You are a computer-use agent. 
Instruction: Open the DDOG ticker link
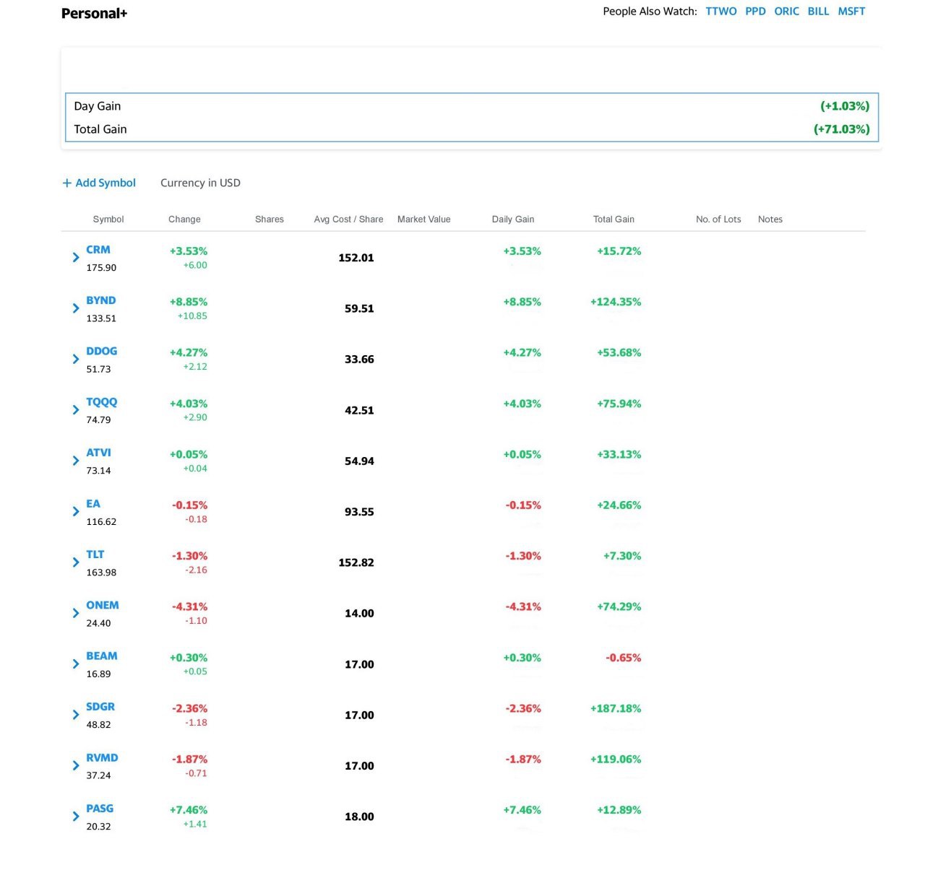pyautogui.click(x=102, y=351)
